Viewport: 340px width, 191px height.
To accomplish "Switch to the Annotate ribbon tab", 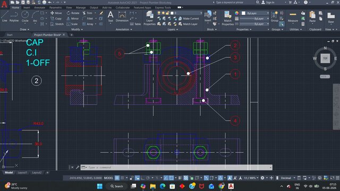I will pyautogui.click(x=39, y=7).
